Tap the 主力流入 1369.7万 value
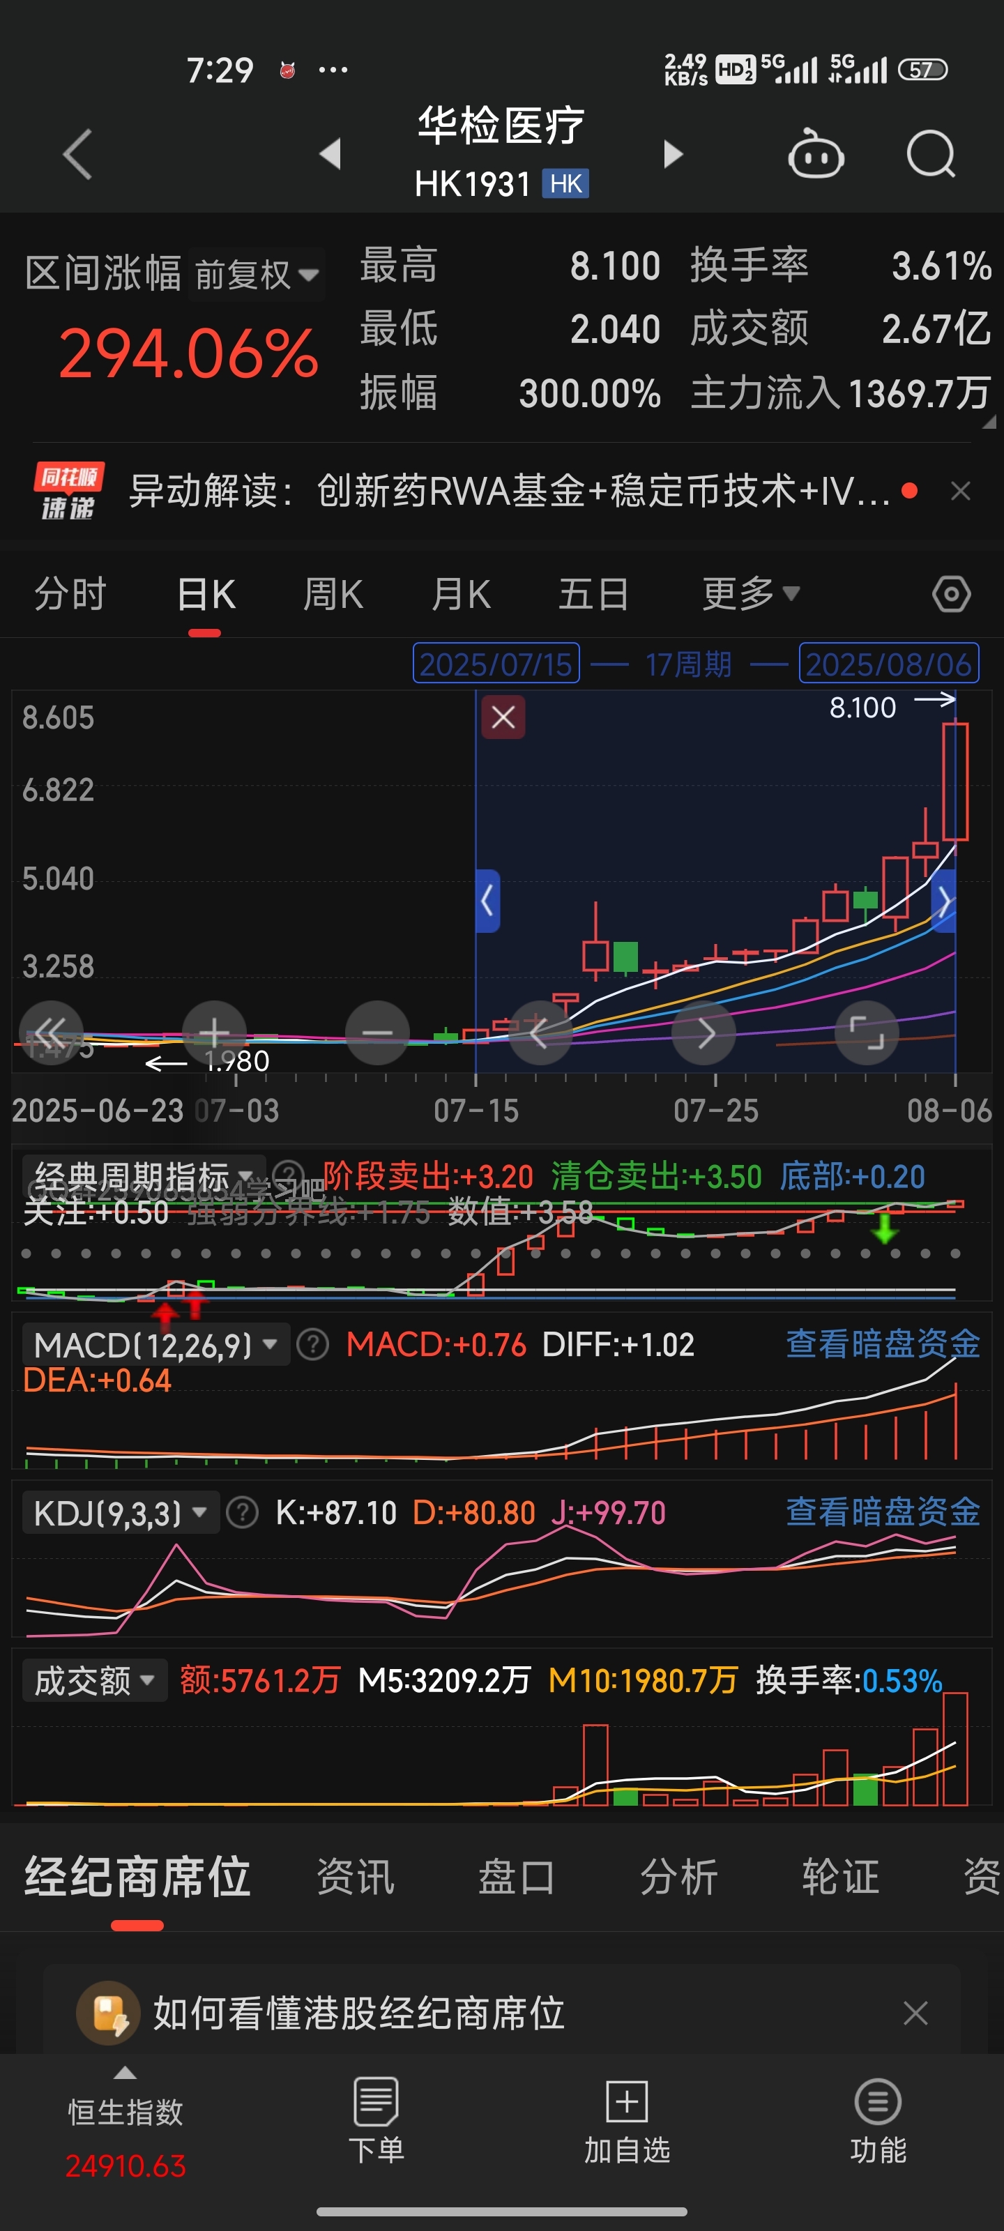This screenshot has height=2231, width=1004. (920, 393)
